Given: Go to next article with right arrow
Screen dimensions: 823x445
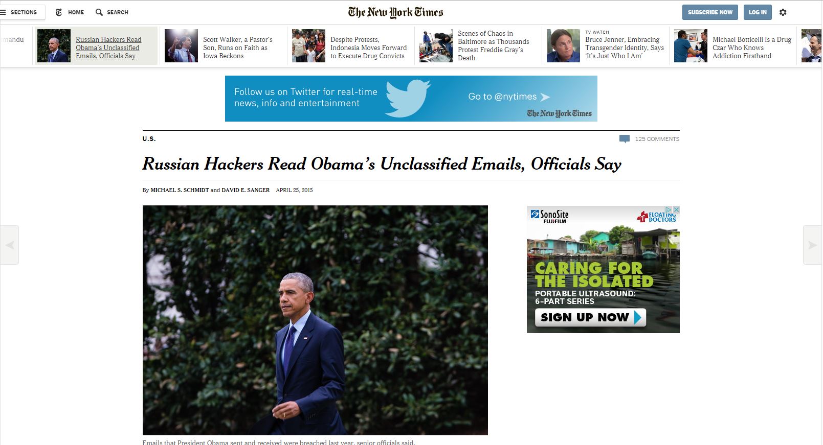Looking at the screenshot, I should tap(812, 245).
